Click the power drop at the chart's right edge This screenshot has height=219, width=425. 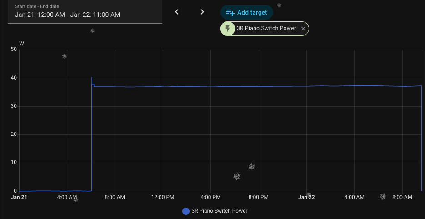coord(422,136)
